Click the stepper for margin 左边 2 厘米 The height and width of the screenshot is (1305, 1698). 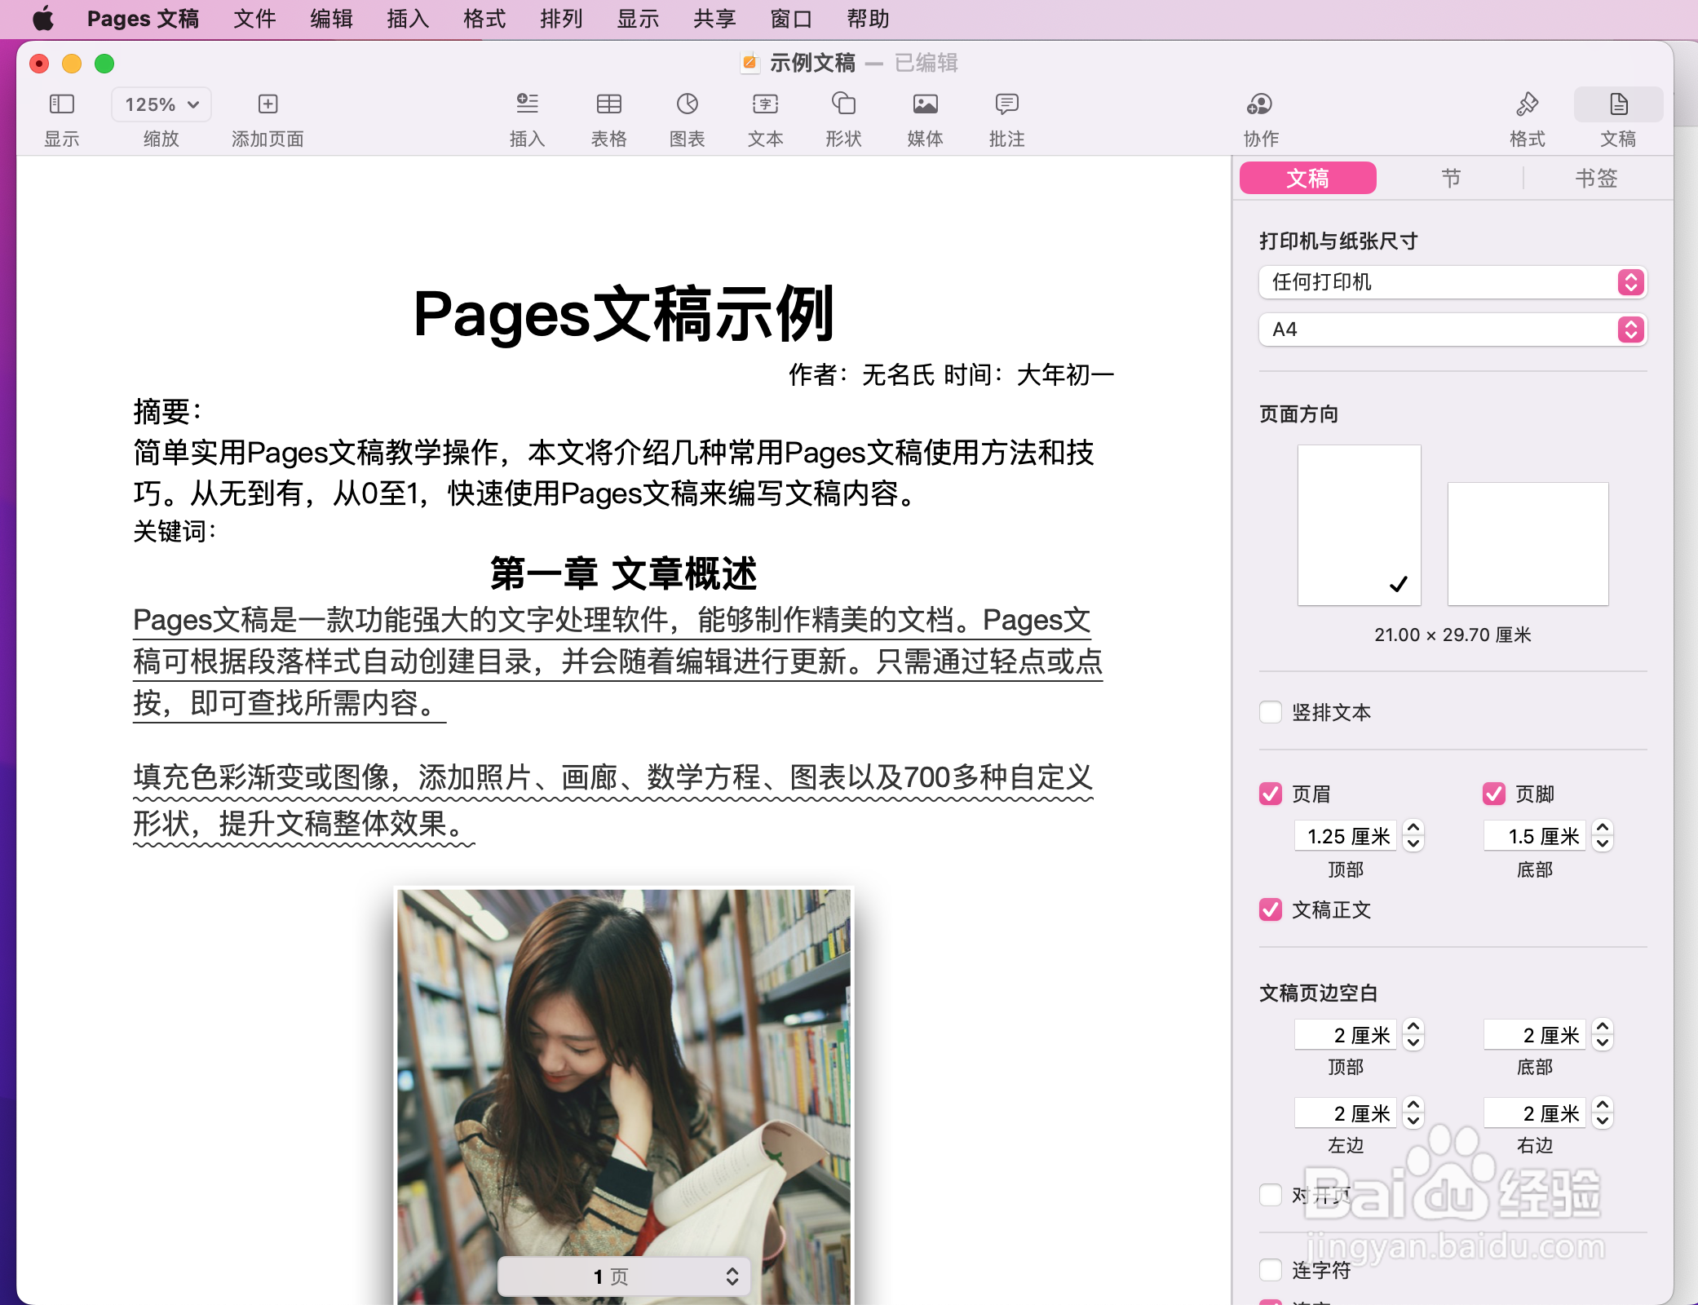click(1413, 1113)
